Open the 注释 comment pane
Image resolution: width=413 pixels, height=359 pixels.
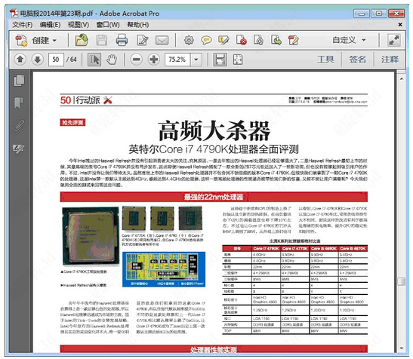[390, 60]
